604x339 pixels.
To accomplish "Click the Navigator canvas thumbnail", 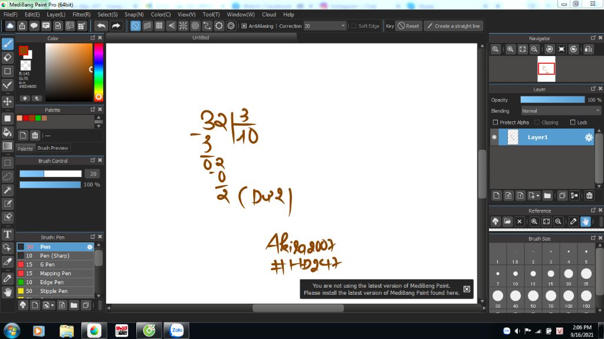I will tap(546, 69).
